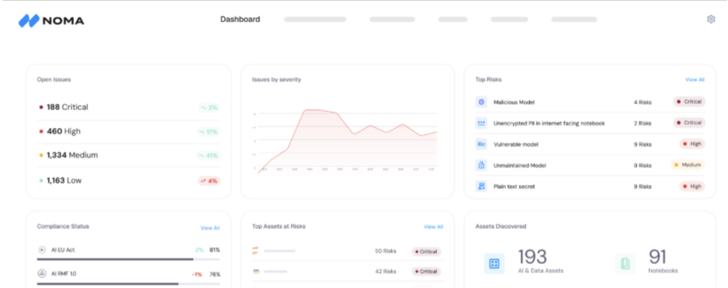Screen dimensions: 728x288
Task: Click the Critical badge for Malicious Model
Action: click(689, 102)
